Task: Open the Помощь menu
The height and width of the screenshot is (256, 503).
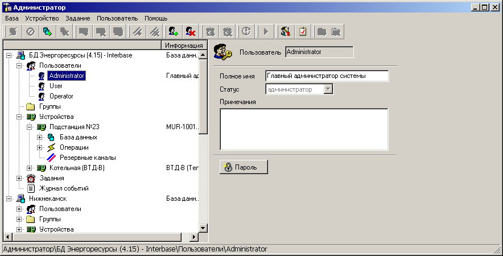Action: point(156,18)
